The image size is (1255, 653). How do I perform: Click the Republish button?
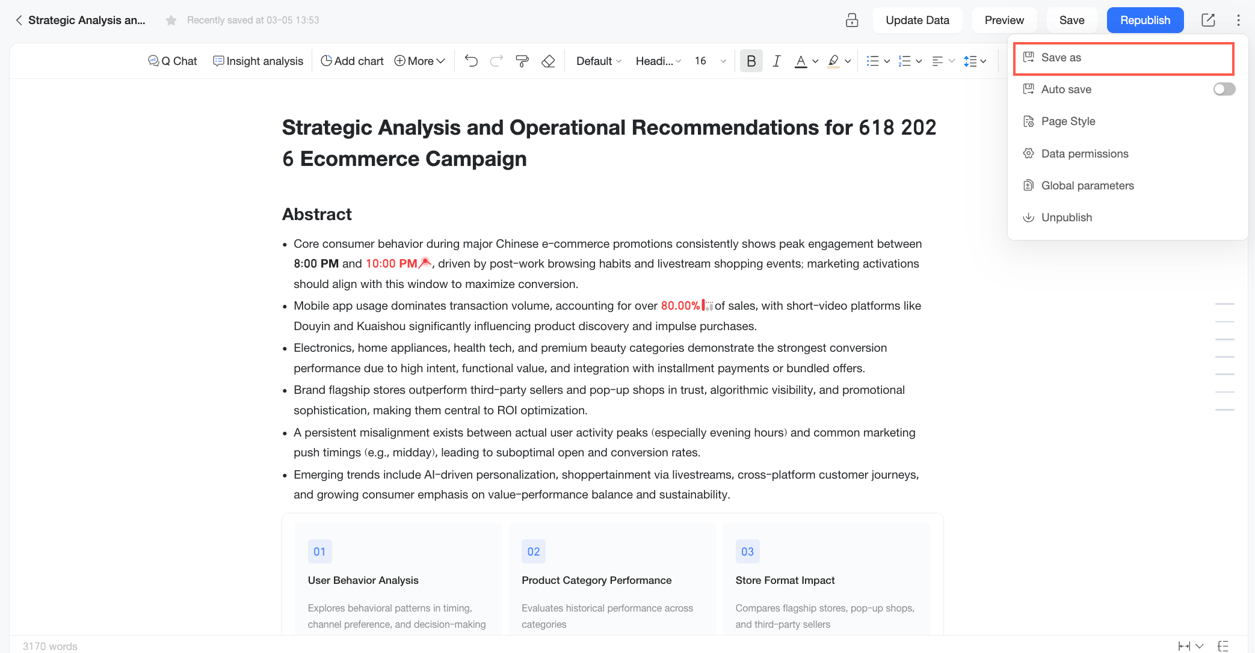pos(1145,20)
